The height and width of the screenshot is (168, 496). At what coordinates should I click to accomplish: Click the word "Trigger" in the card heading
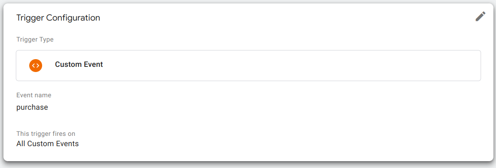(x=31, y=18)
